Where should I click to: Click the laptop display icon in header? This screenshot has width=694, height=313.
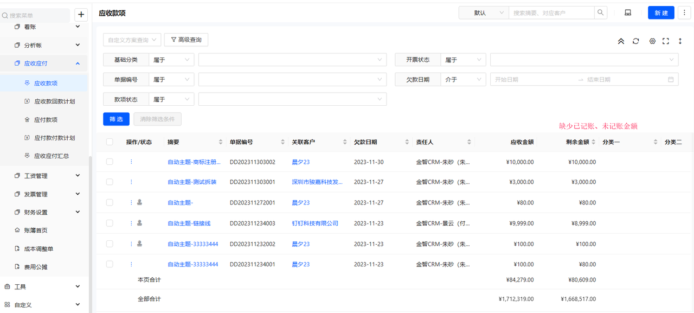[x=628, y=12]
